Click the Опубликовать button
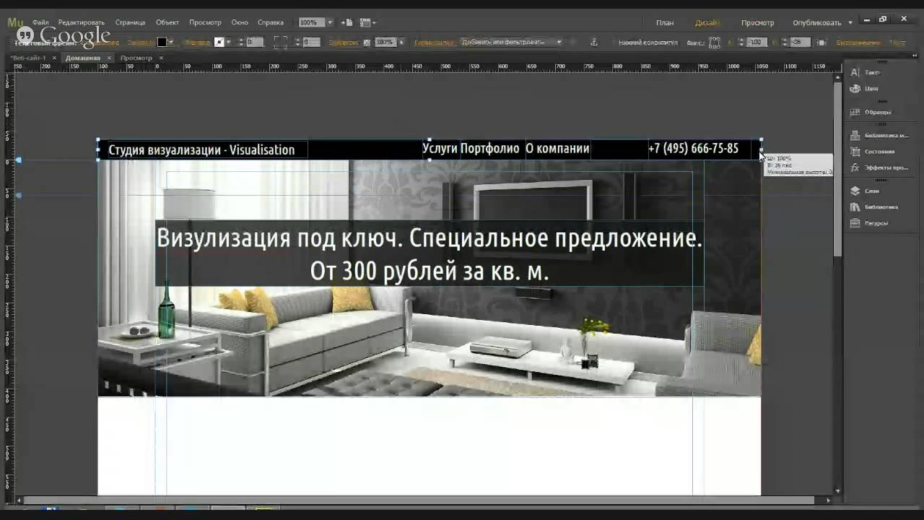Image resolution: width=924 pixels, height=520 pixels. 817,22
